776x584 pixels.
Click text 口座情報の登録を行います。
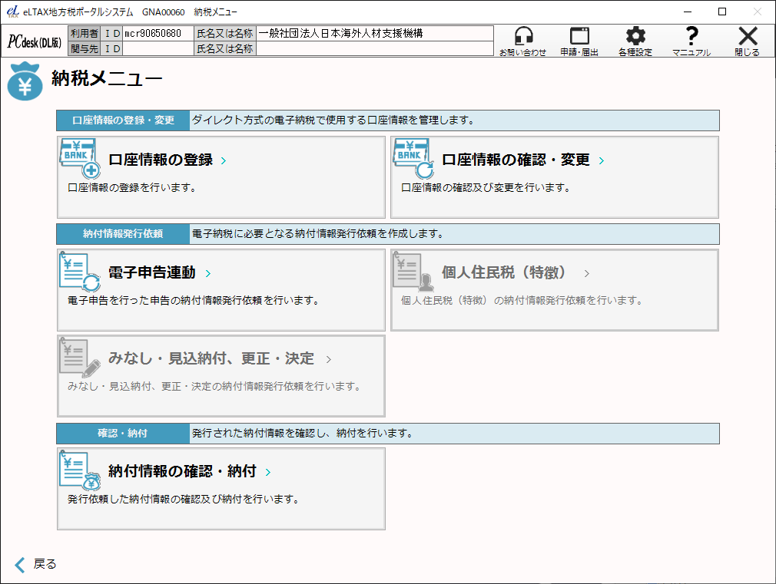pyautogui.click(x=132, y=188)
